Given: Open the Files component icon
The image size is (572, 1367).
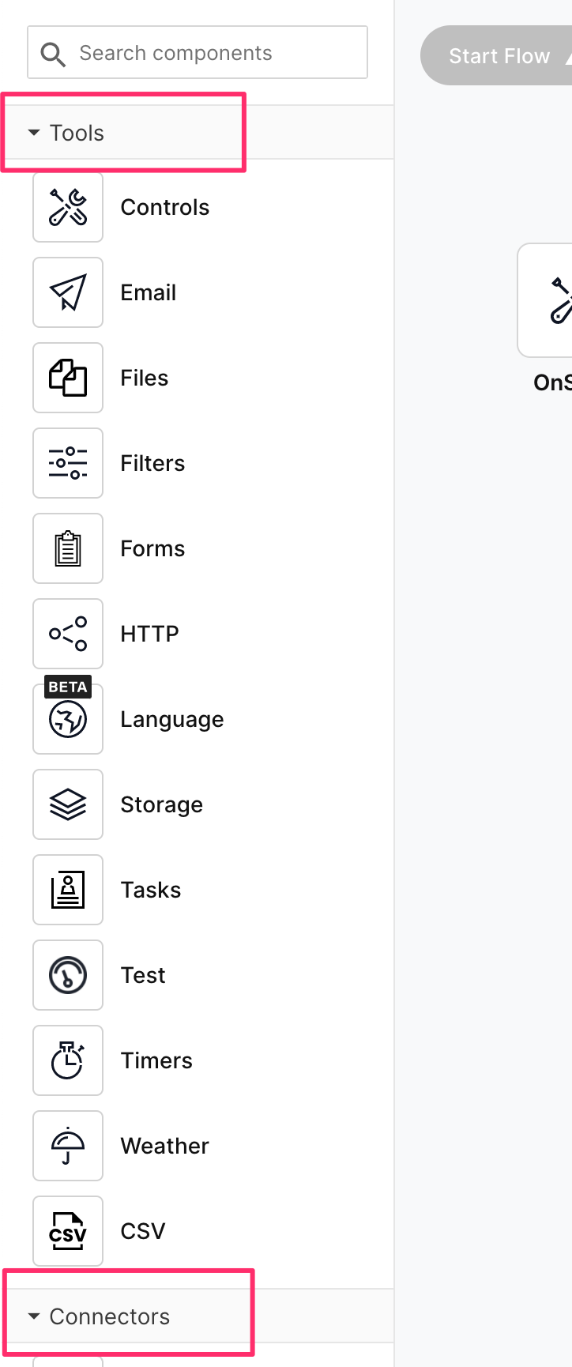Looking at the screenshot, I should 68,378.
